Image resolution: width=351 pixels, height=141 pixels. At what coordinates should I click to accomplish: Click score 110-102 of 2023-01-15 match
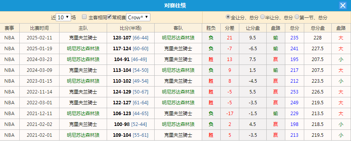pos(122,81)
